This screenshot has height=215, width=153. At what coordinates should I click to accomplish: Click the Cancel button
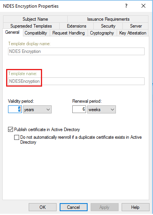pos(73,207)
